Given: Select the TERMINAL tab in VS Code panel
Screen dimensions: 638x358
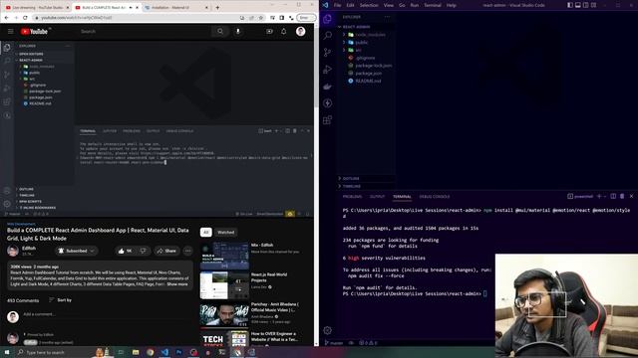Looking at the screenshot, I should (x=402, y=197).
